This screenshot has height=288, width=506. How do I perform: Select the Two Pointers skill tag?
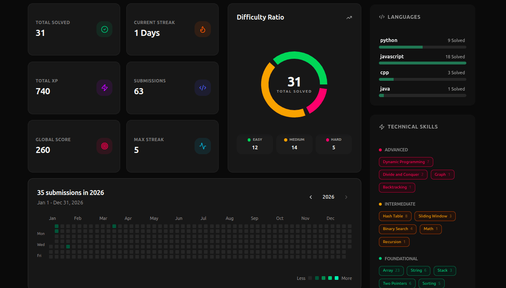[397, 284]
